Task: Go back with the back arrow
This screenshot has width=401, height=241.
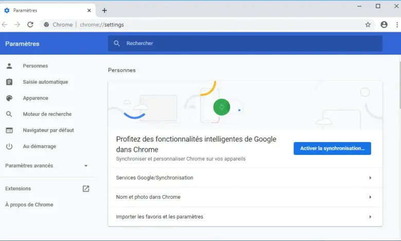Action: pyautogui.click(x=5, y=25)
